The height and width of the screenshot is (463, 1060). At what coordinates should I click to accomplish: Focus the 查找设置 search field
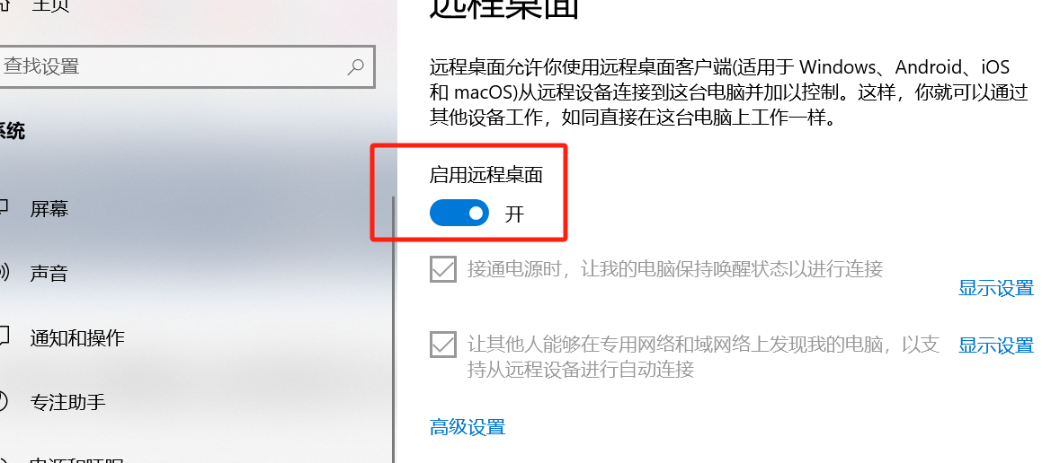(x=187, y=66)
